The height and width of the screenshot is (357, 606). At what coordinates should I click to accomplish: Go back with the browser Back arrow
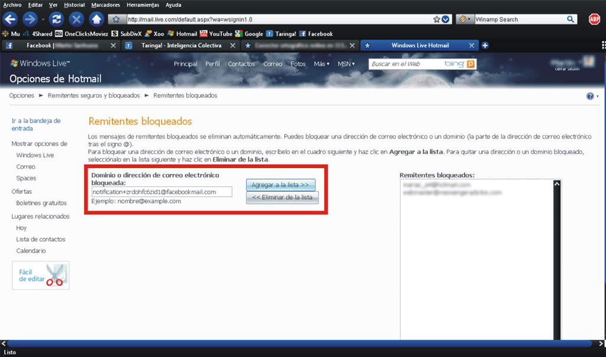[11, 19]
